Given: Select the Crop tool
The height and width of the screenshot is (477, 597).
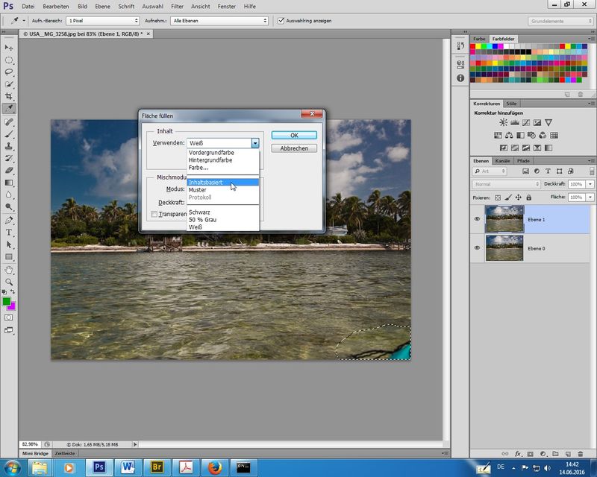Looking at the screenshot, I should point(9,97).
